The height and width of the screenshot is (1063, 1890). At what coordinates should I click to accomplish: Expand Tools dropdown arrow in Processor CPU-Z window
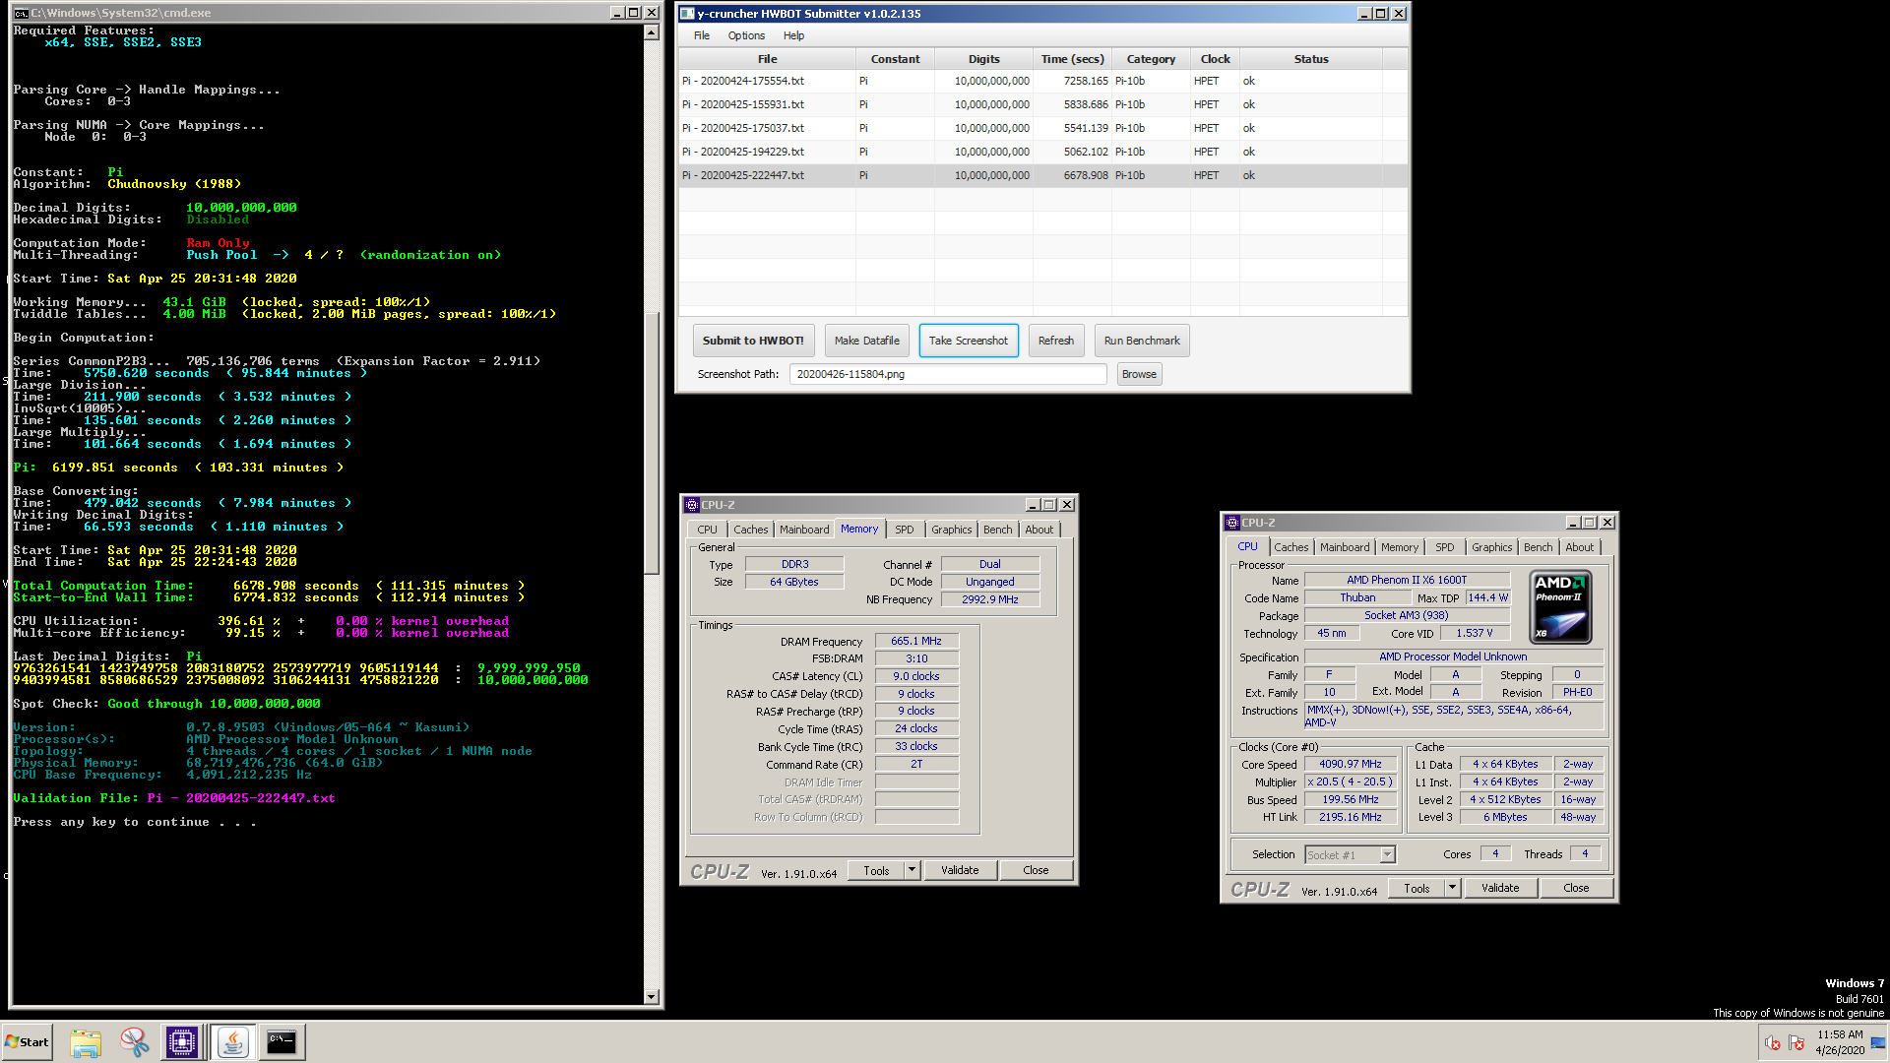1452,888
